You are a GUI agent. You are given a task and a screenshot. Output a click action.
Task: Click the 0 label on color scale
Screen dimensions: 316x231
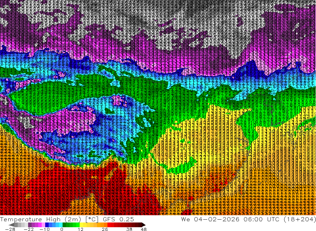62,229
